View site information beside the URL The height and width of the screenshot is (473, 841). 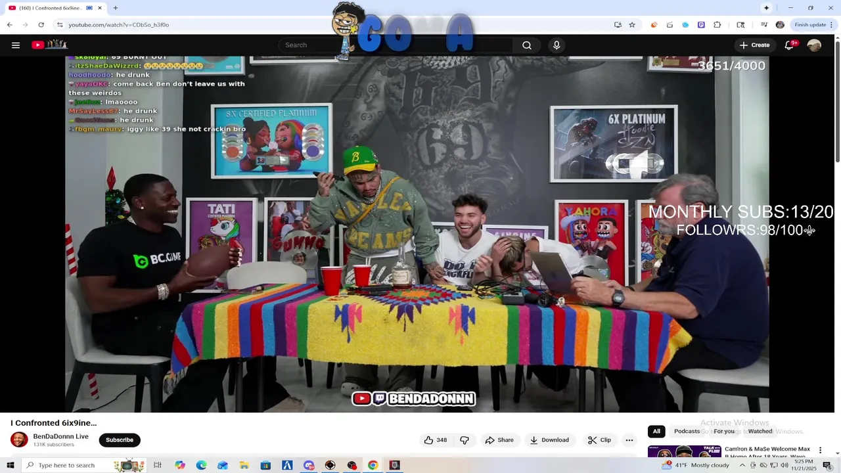click(x=60, y=24)
